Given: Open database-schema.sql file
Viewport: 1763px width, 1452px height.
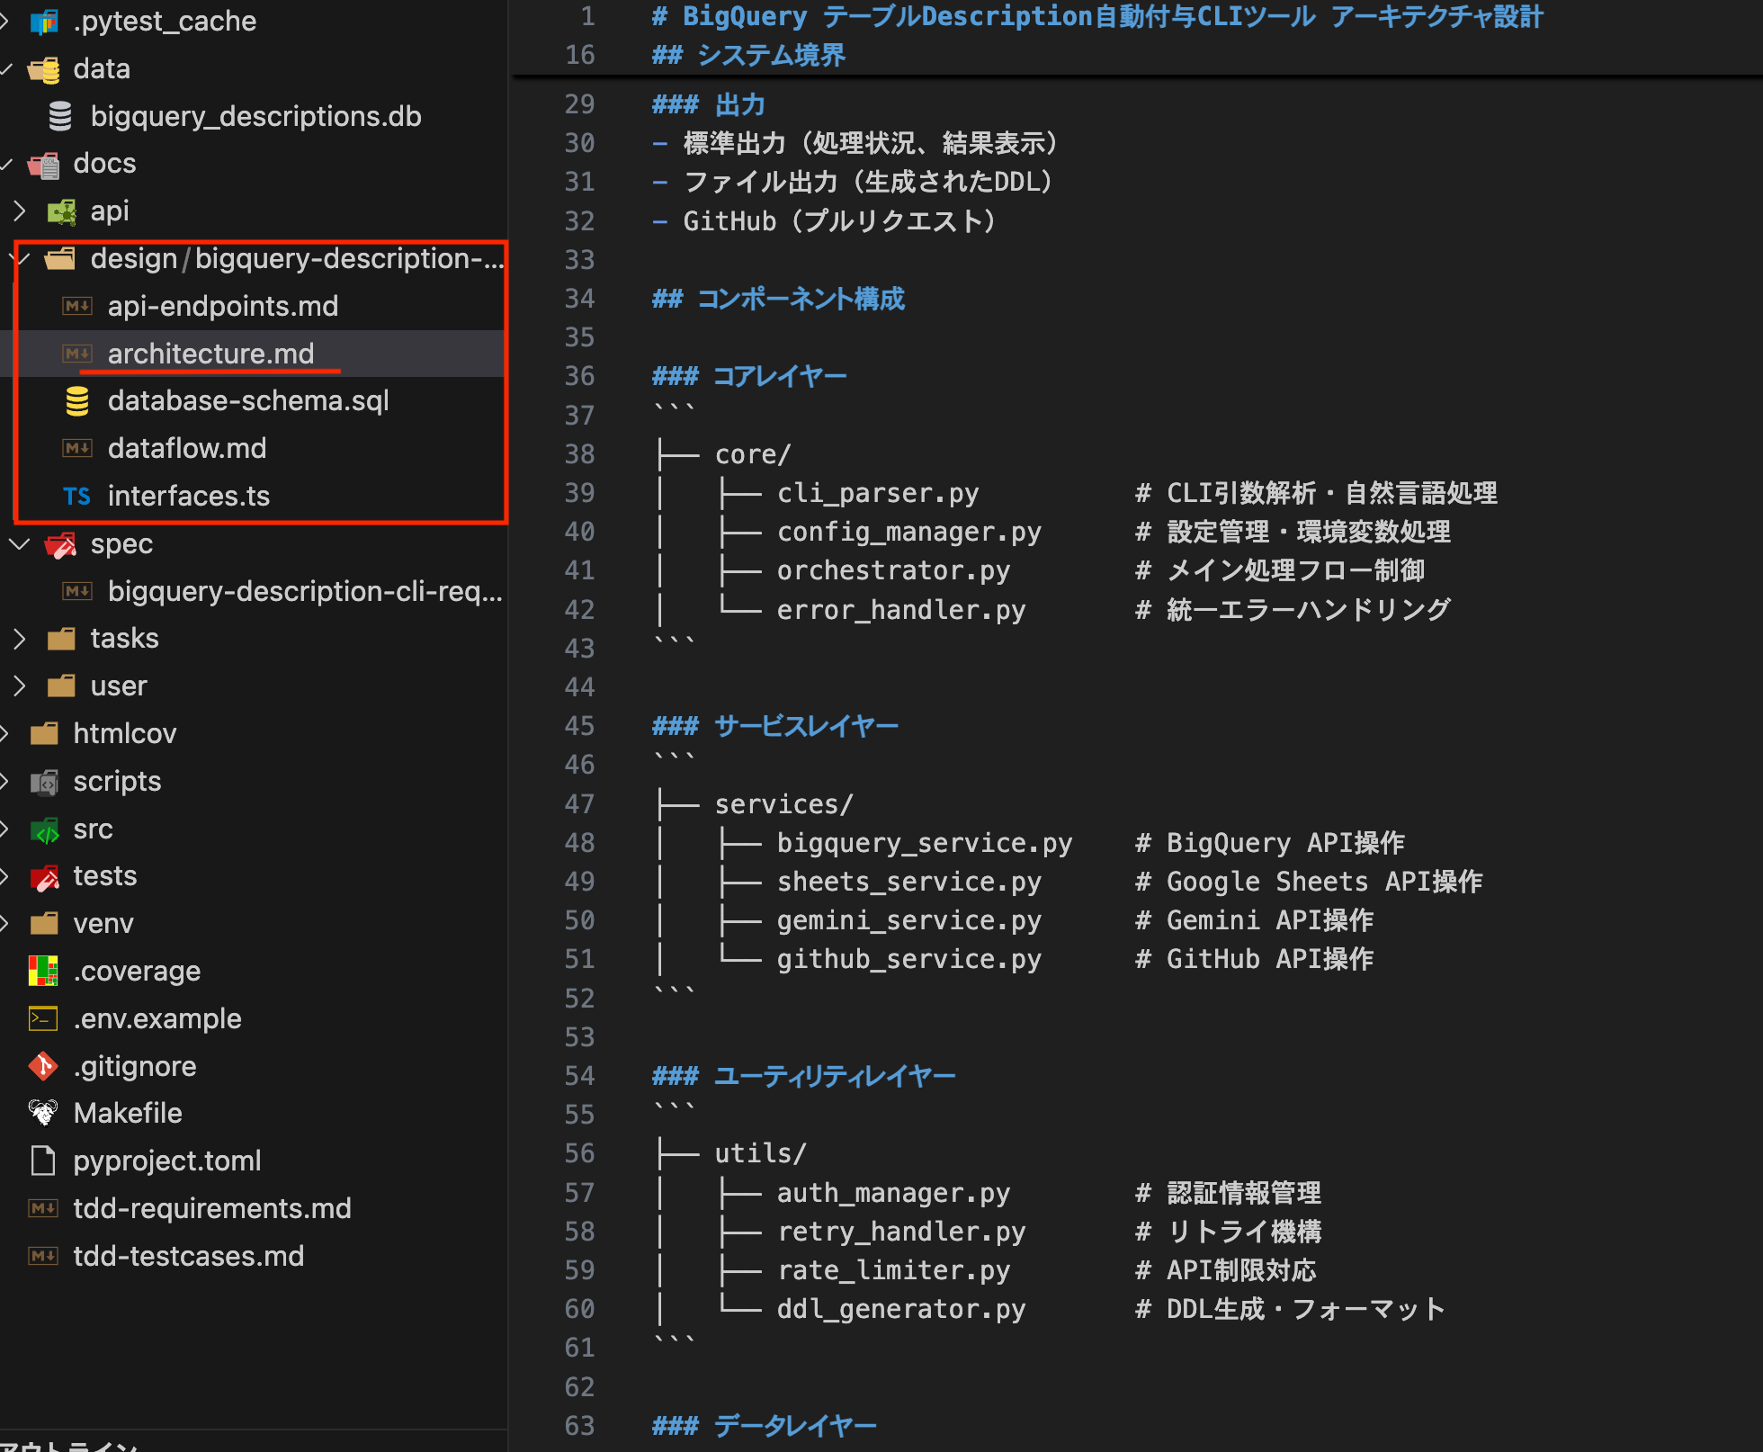Looking at the screenshot, I should [x=248, y=401].
